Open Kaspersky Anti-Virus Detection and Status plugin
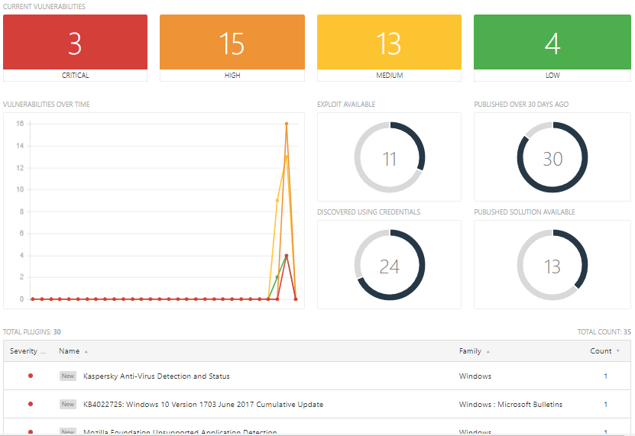Screen dimensions: 635x436 tap(156, 376)
